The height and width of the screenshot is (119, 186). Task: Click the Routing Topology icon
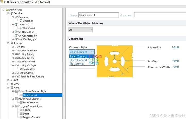[17, 51]
